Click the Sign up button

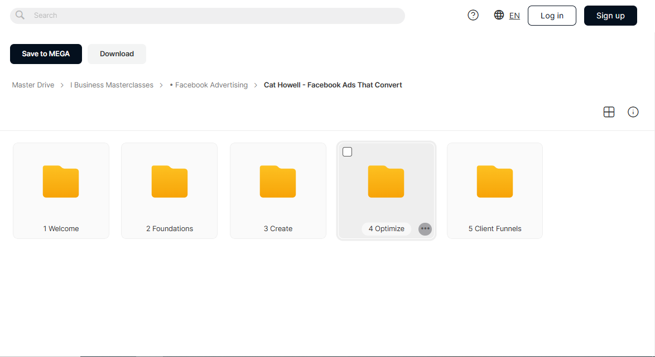pyautogui.click(x=610, y=16)
